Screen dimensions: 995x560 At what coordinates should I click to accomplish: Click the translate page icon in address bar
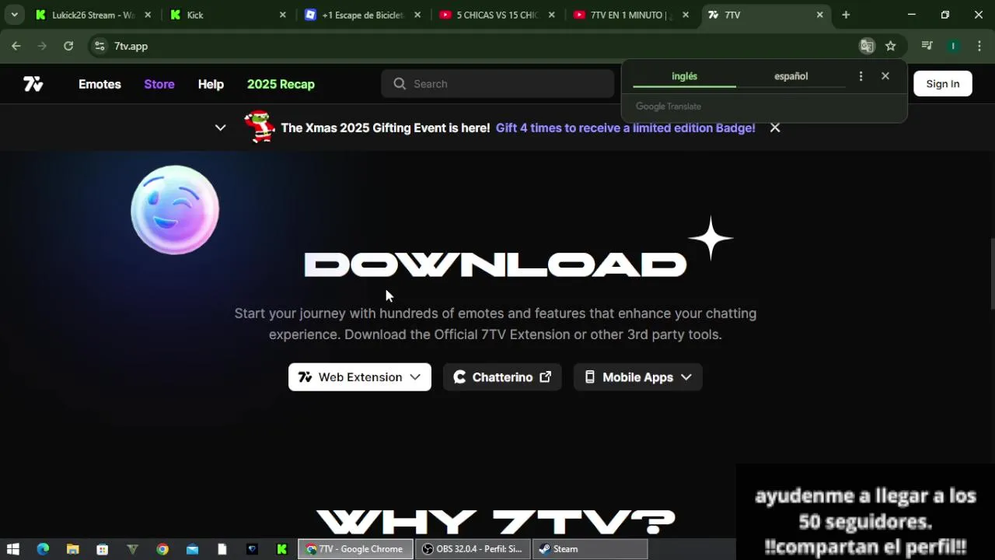(x=867, y=46)
